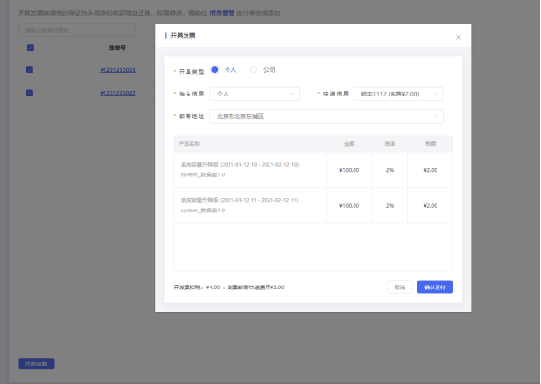Toggle the checkbox for bill #1231233022

(x=29, y=93)
